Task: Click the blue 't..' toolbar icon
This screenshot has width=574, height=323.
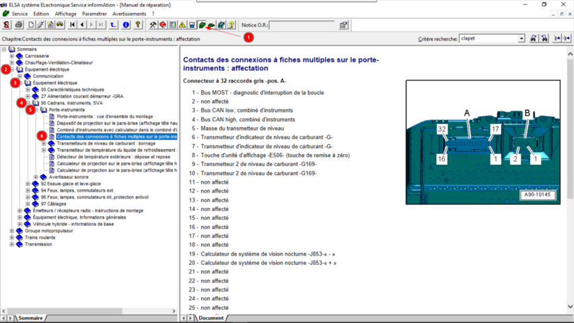Action: tap(114, 25)
